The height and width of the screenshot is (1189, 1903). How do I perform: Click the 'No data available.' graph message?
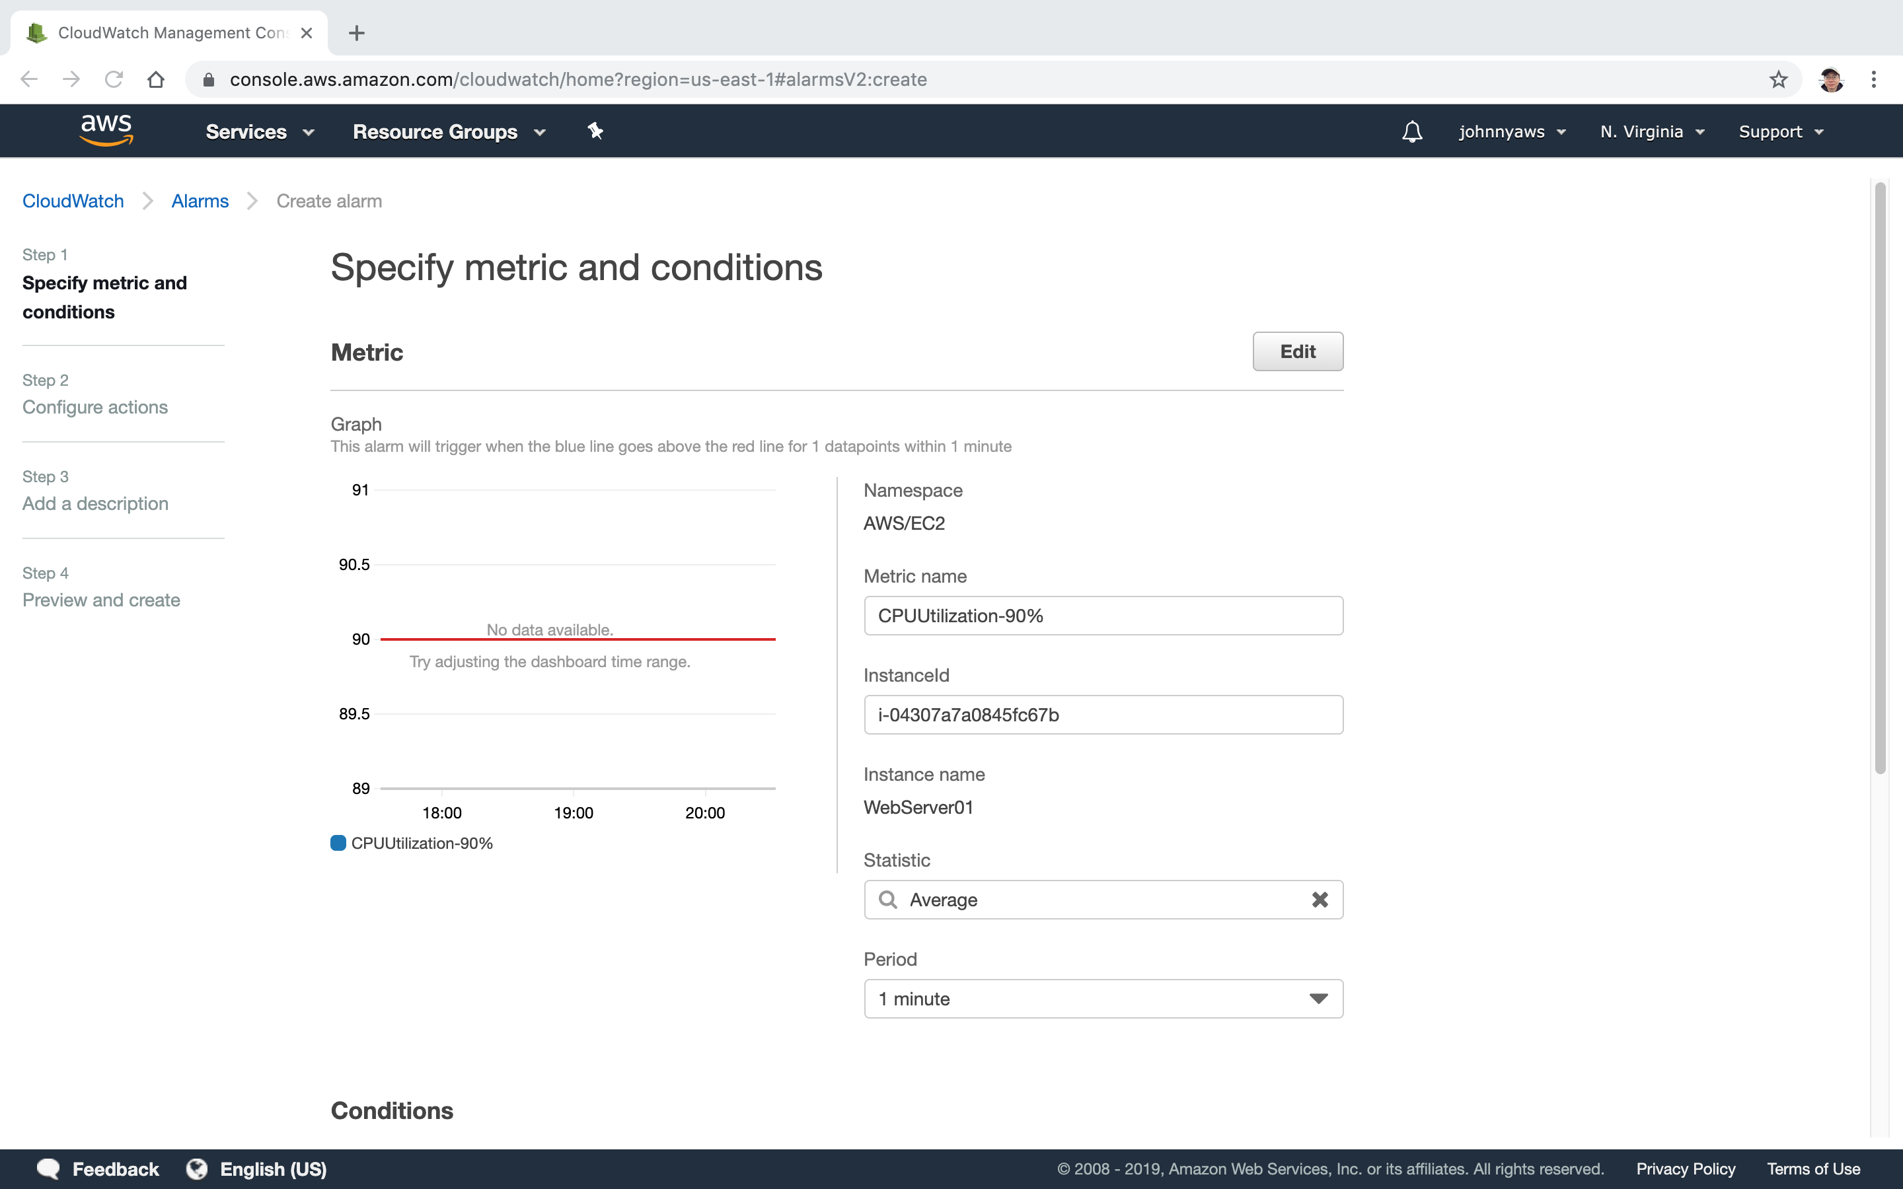point(550,630)
